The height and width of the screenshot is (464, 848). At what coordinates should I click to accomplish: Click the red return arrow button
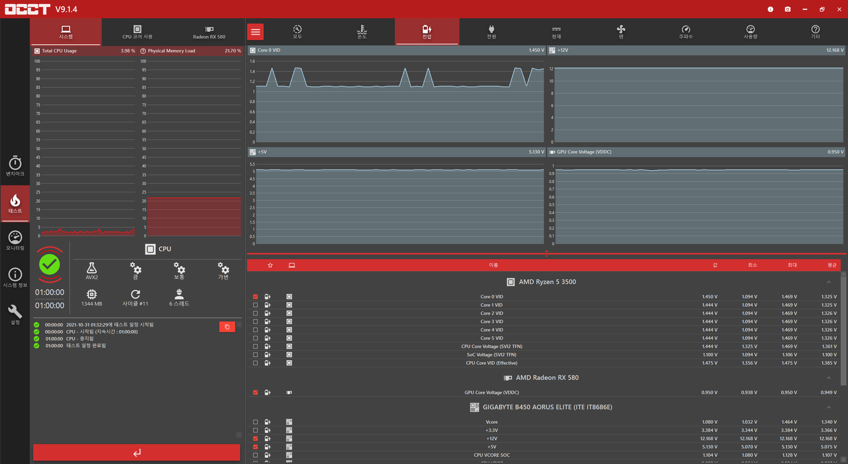136,452
